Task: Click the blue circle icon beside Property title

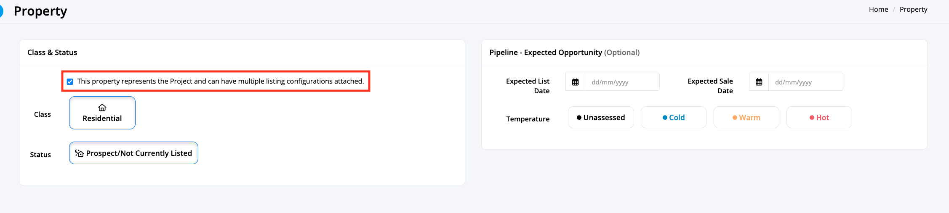Action: [x=1, y=11]
